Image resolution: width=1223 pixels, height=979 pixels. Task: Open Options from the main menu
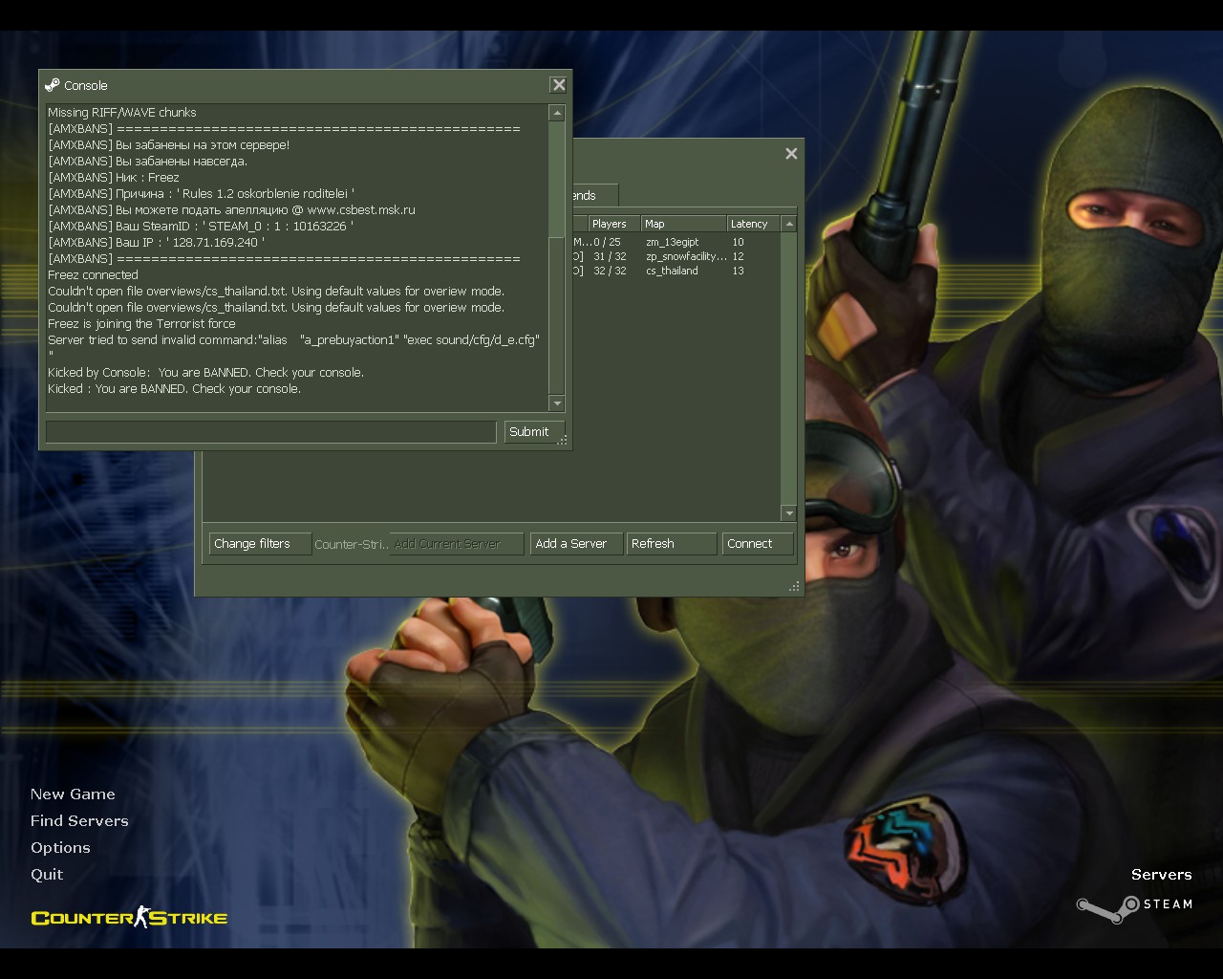click(60, 847)
